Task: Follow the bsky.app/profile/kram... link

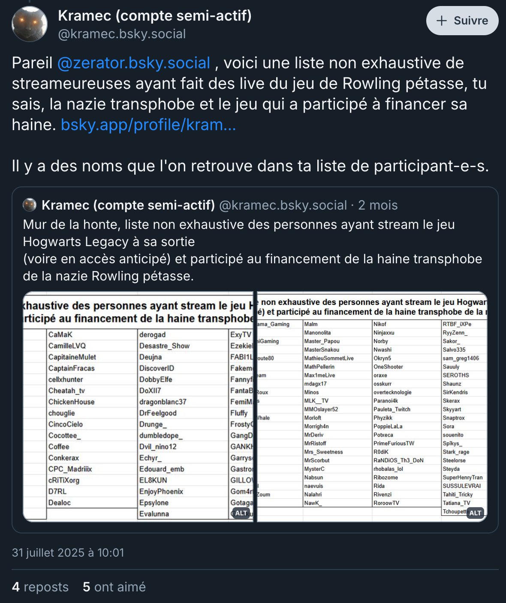Action: 148,125
